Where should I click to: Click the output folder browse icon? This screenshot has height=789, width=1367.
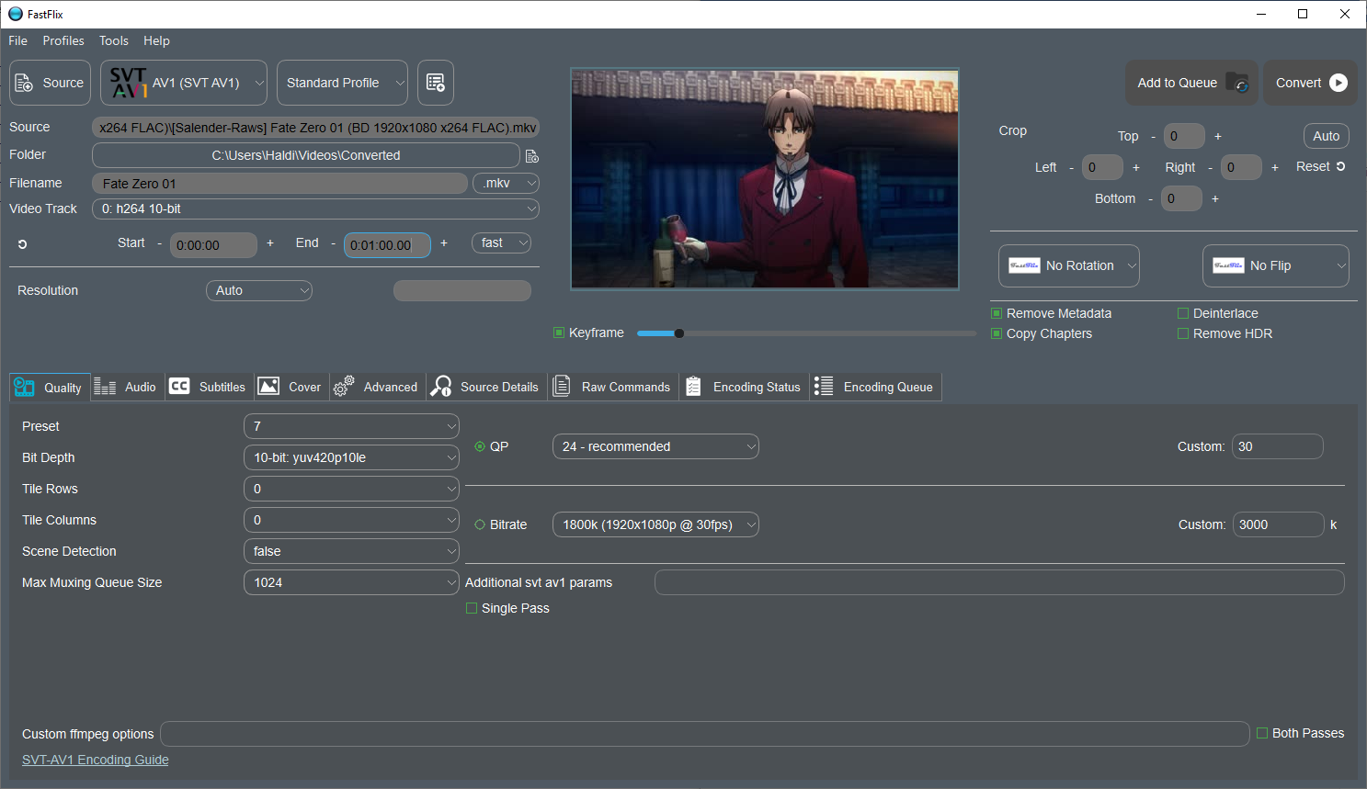[x=531, y=155]
